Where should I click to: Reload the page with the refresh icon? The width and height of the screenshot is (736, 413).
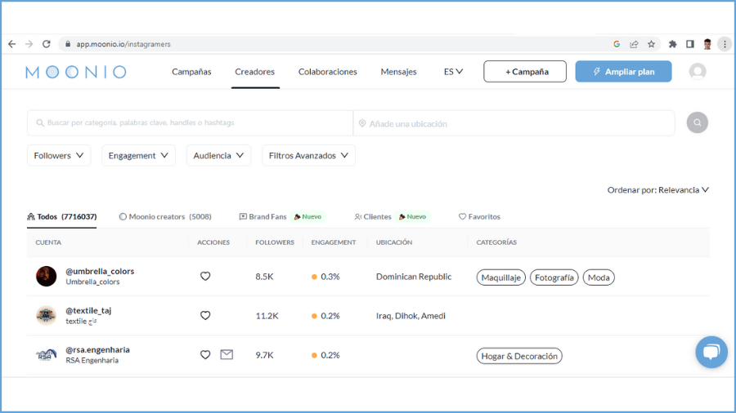[x=46, y=44]
